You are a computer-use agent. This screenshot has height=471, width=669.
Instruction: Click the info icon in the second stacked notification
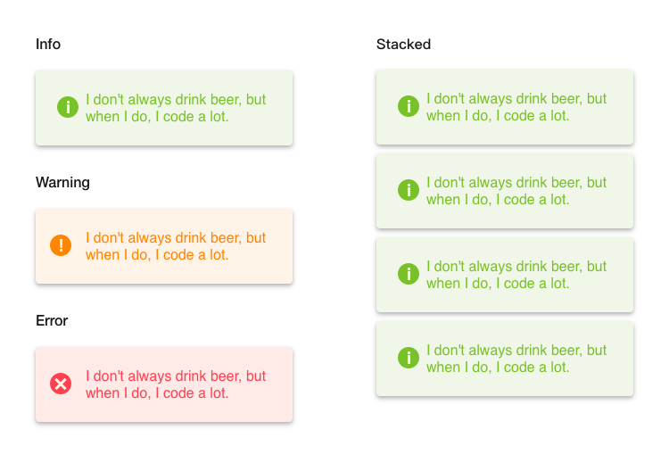click(x=409, y=190)
